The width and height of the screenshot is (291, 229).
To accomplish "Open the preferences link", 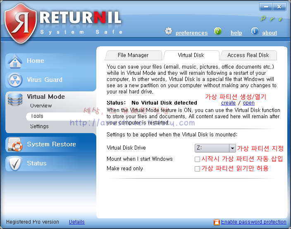I will 191,33.
